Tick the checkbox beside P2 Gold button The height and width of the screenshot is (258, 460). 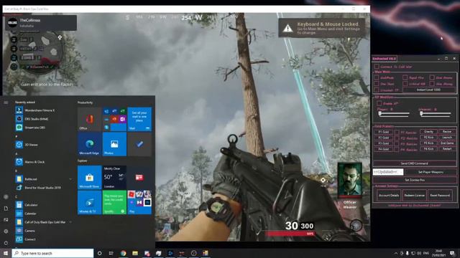(397, 138)
